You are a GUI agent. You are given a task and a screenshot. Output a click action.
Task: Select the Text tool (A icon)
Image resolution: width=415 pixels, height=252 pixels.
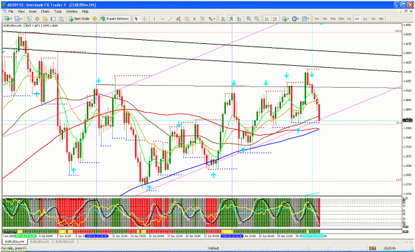195,19
